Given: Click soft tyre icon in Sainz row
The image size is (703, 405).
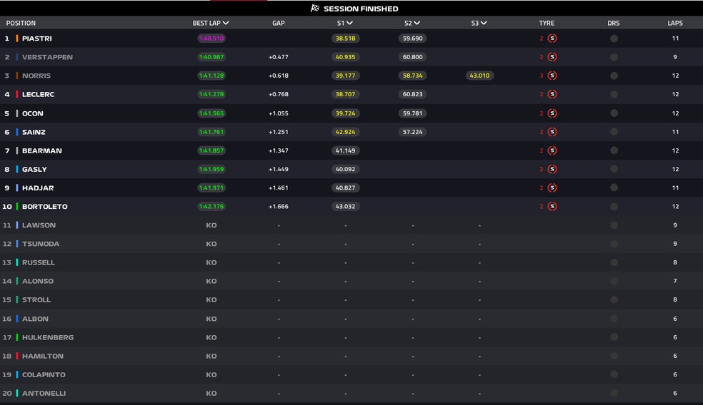Looking at the screenshot, I should (552, 132).
